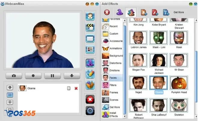Image resolution: width=198 pixels, height=121 pixels.
Task: Open the Filters category
Action: tap(112, 85)
